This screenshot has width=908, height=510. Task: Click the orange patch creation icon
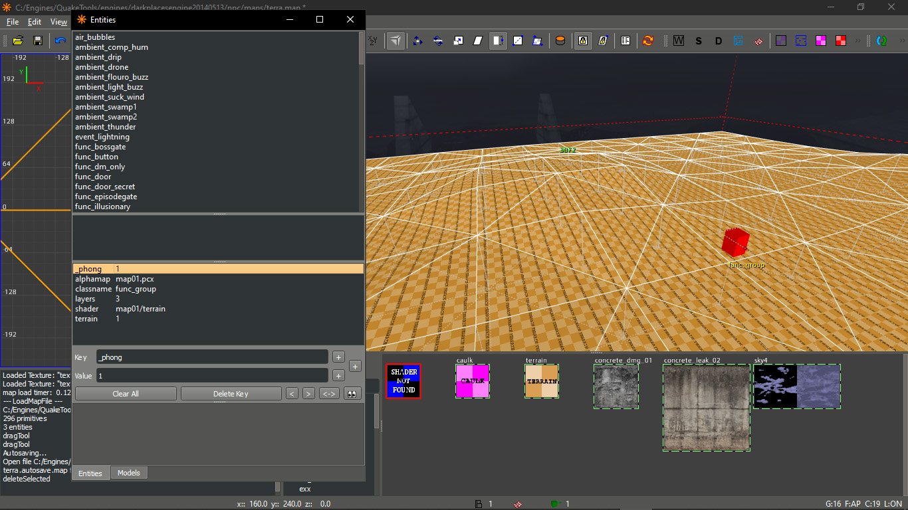[560, 41]
